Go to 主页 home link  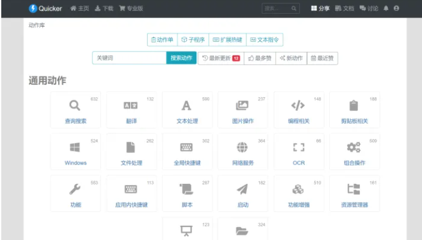point(80,8)
